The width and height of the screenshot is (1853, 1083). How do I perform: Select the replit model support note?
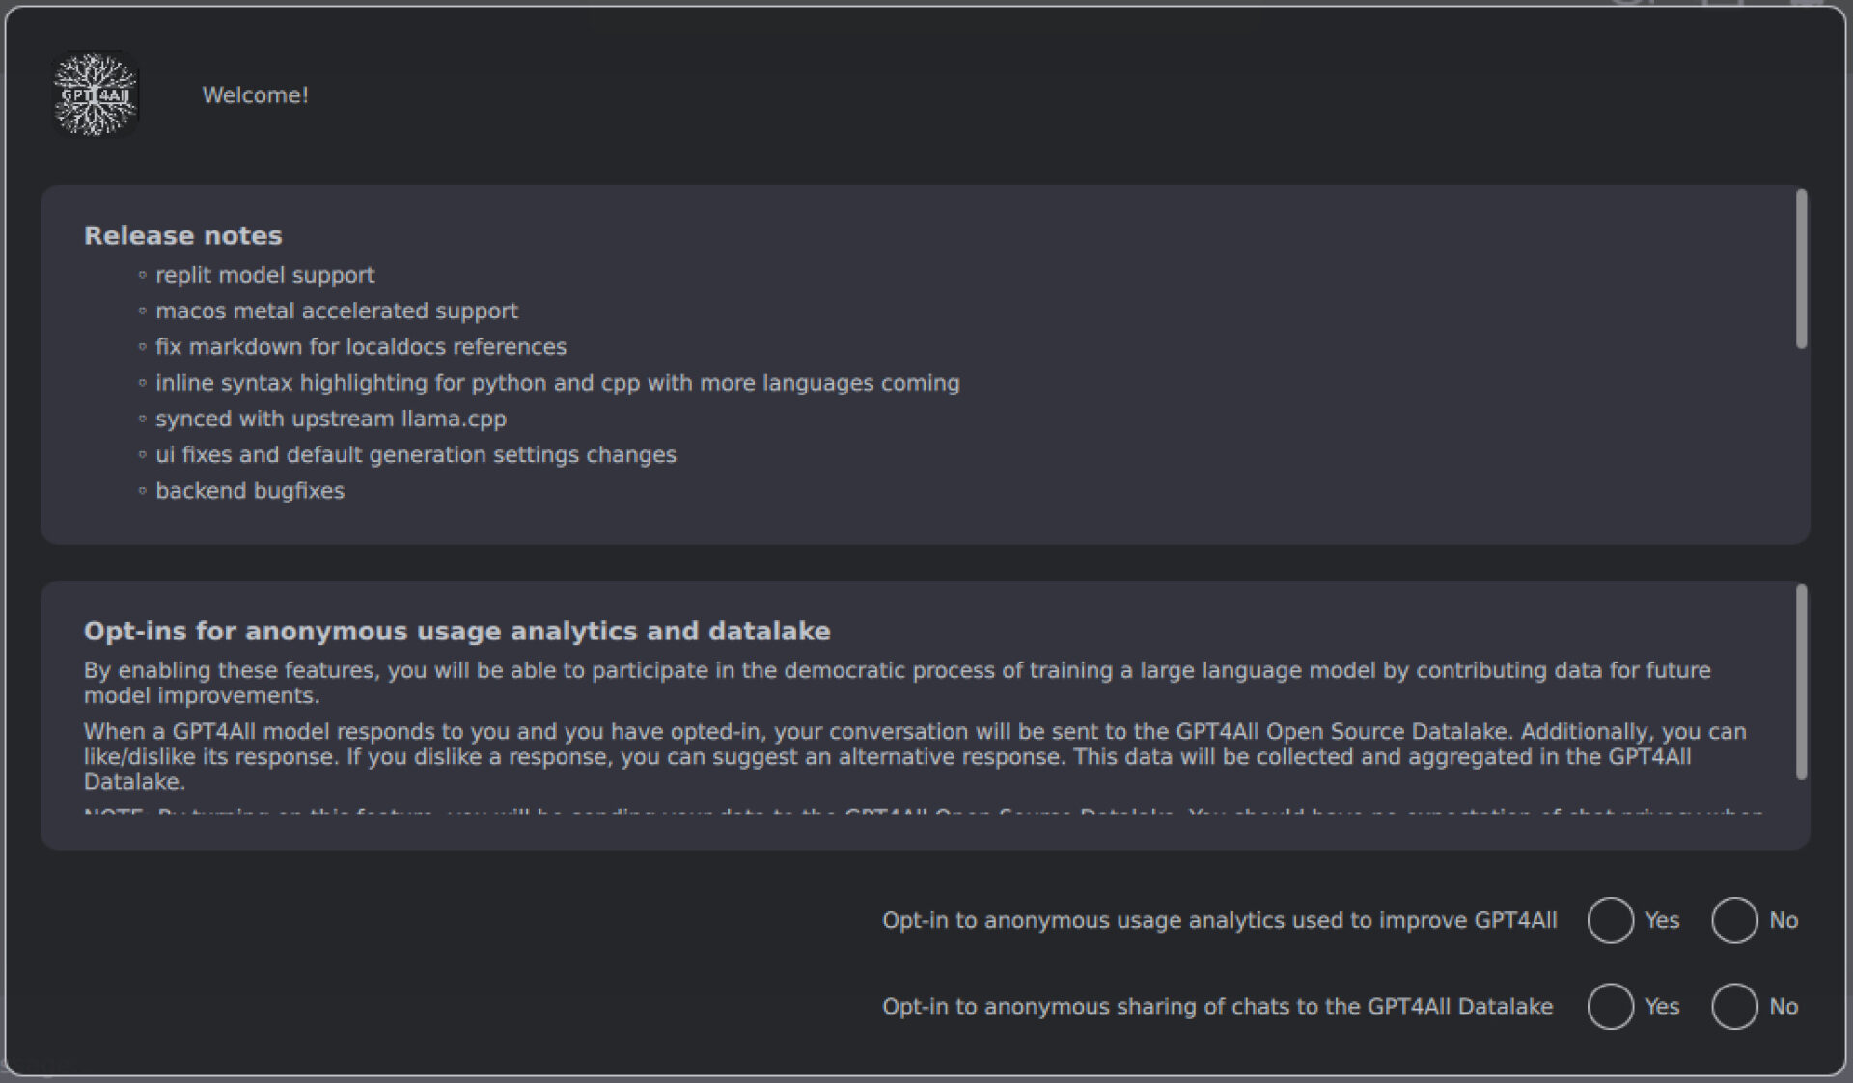264,275
